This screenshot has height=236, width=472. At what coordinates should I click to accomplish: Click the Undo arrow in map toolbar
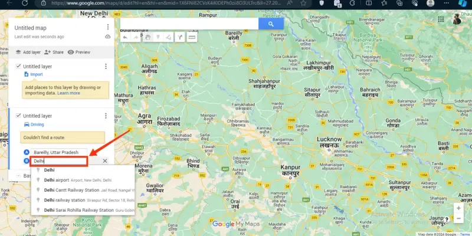pyautogui.click(x=125, y=37)
